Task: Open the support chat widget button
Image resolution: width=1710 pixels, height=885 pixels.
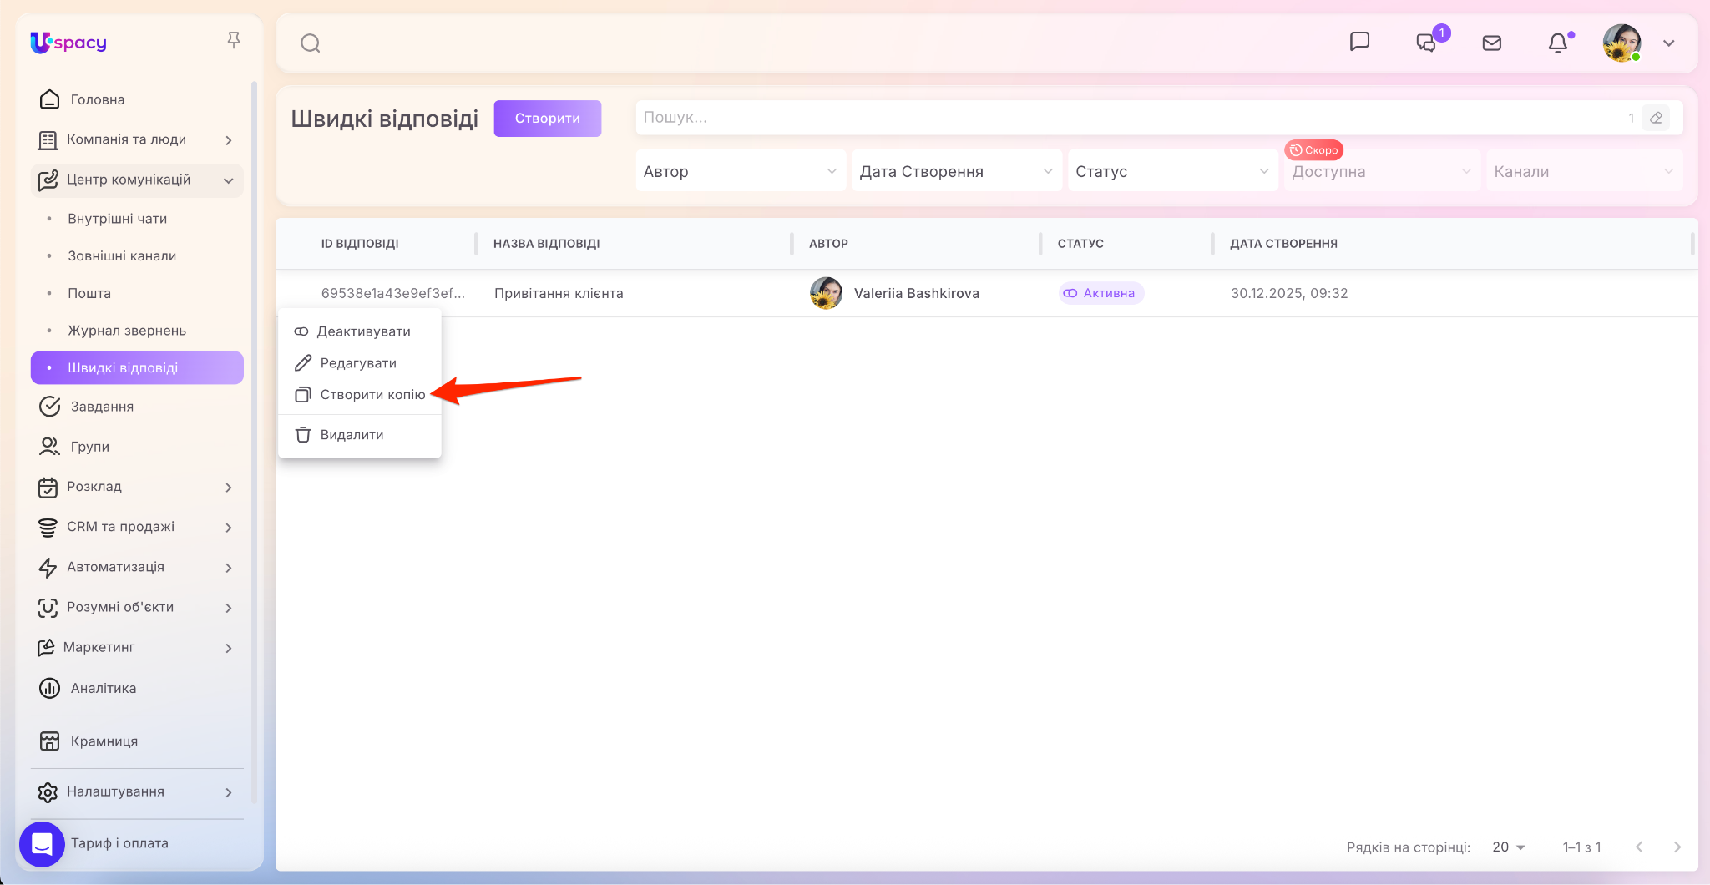Action: coord(42,844)
